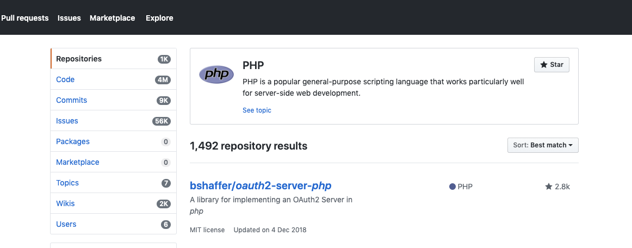The width and height of the screenshot is (632, 248).
Task: Click the 2.8k stargazers count
Action: click(x=557, y=187)
